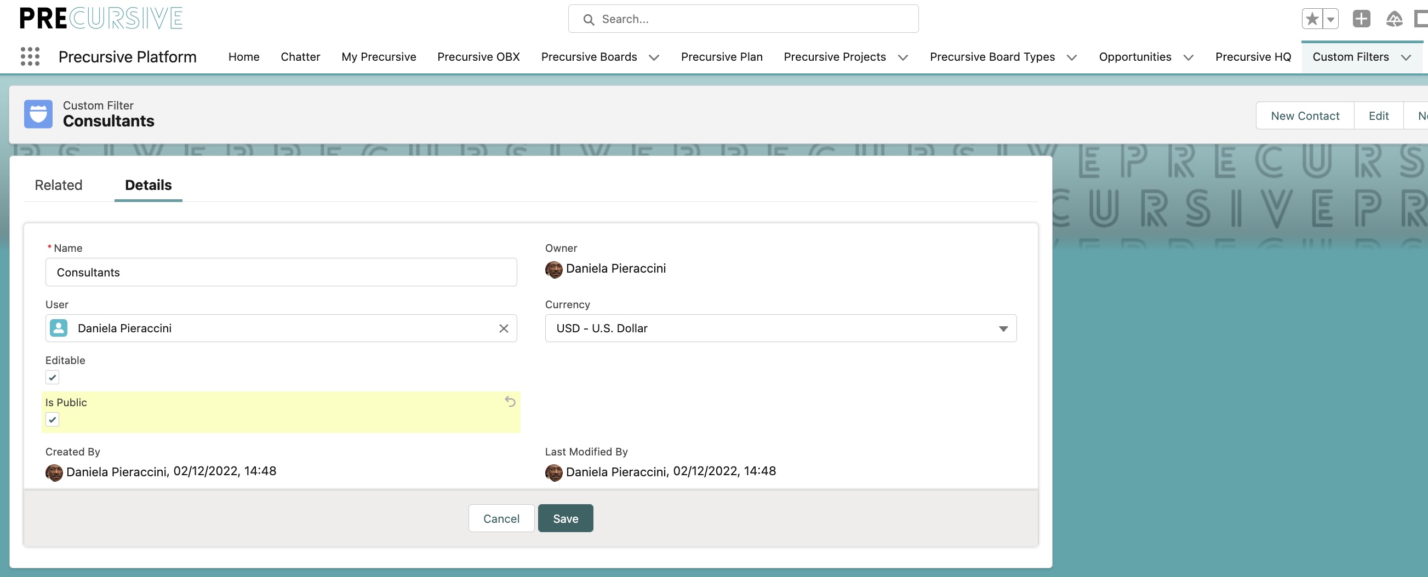Viewport: 1428px width, 577px height.
Task: Click the New Contact button
Action: (1304, 115)
